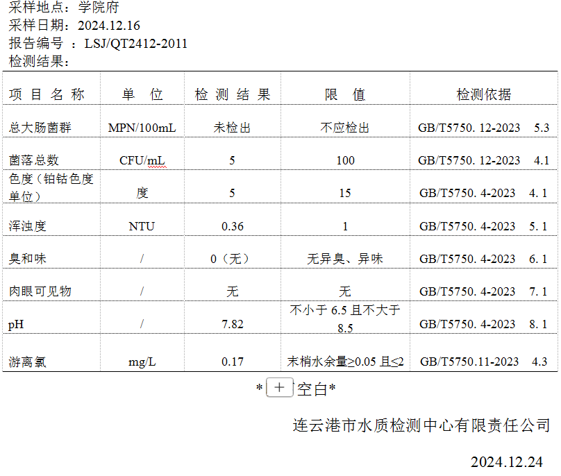Click the sampling date 2024.12.16
The width and height of the screenshot is (561, 476).
109,26
